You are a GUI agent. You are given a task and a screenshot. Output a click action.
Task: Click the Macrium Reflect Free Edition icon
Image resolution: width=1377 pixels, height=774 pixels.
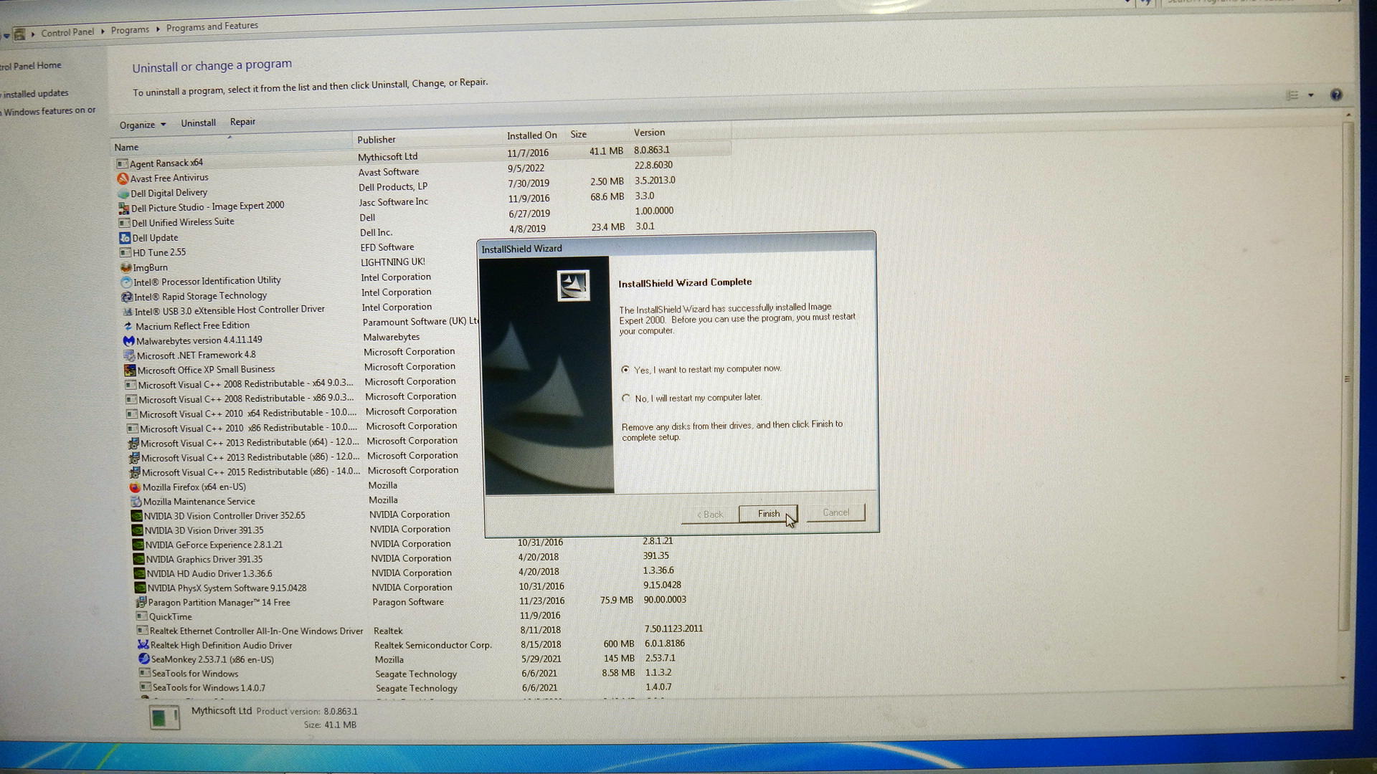(x=128, y=326)
